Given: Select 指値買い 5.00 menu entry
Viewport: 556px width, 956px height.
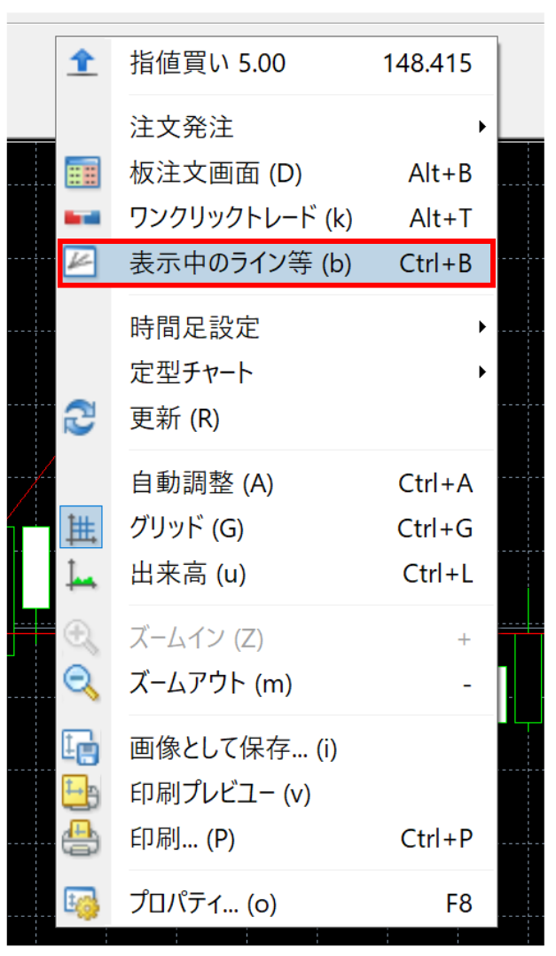Looking at the screenshot, I should 277,63.
